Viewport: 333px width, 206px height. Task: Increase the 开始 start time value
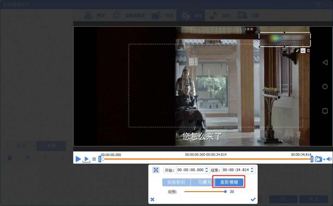click(x=207, y=168)
